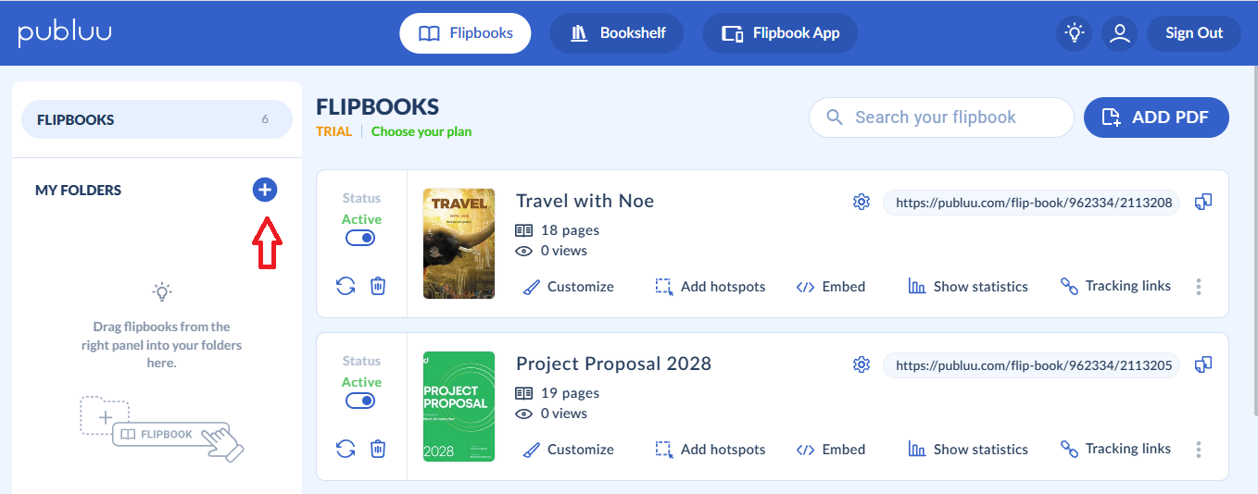
Task: Open more options menu for Project Proposal 2028
Action: click(x=1199, y=450)
